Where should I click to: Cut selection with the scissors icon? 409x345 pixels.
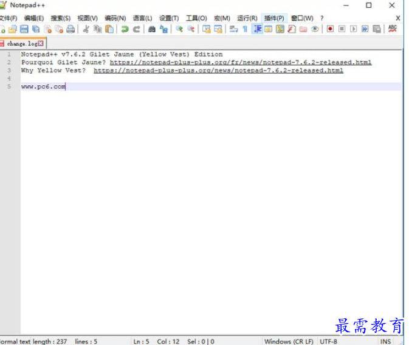click(86, 29)
